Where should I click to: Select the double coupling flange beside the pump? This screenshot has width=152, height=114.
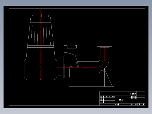pos(64,67)
